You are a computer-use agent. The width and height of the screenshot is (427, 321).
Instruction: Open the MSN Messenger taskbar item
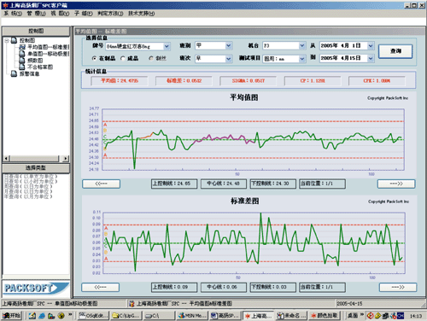point(191,315)
